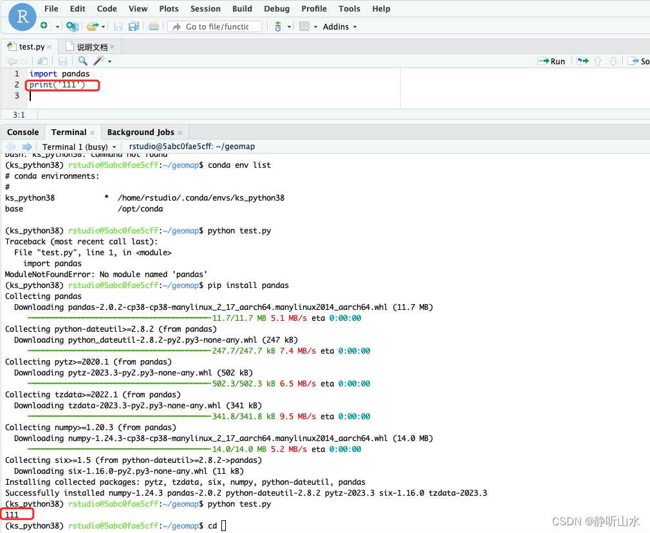Open the Session menu
Image resolution: width=650 pixels, height=533 pixels.
point(205,8)
